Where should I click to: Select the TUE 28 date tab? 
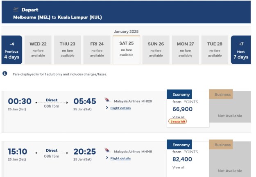coord(215,50)
